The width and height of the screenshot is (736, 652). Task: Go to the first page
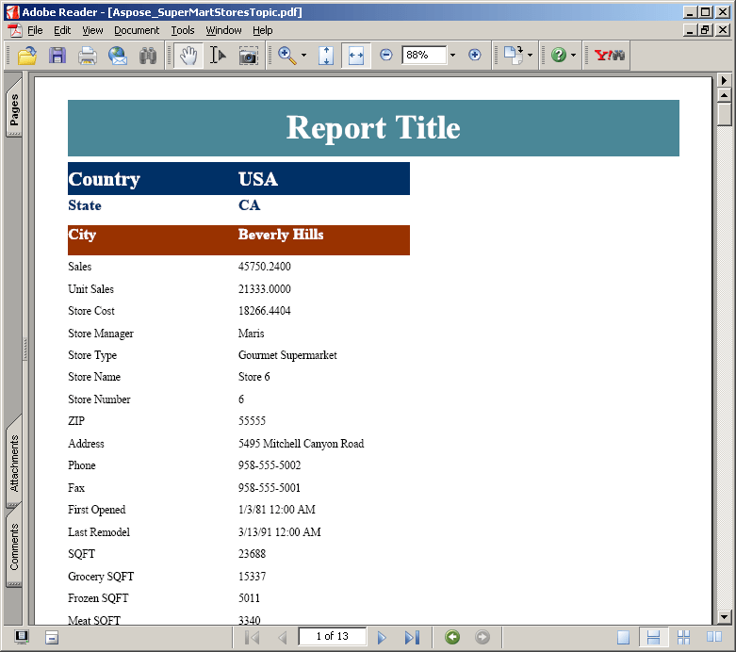coord(252,638)
